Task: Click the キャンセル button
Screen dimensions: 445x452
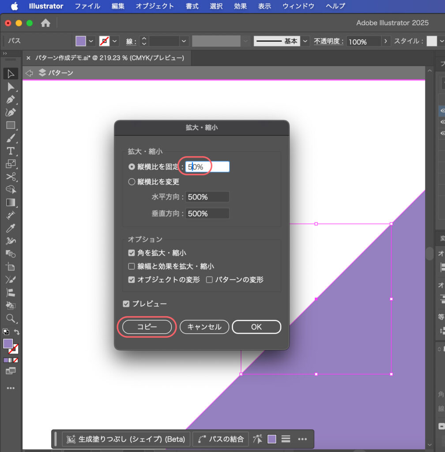Action: coord(204,327)
